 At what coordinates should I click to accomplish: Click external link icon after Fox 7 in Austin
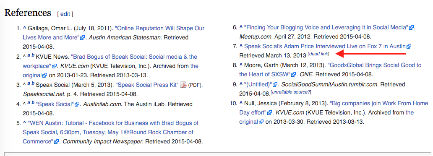point(409,47)
